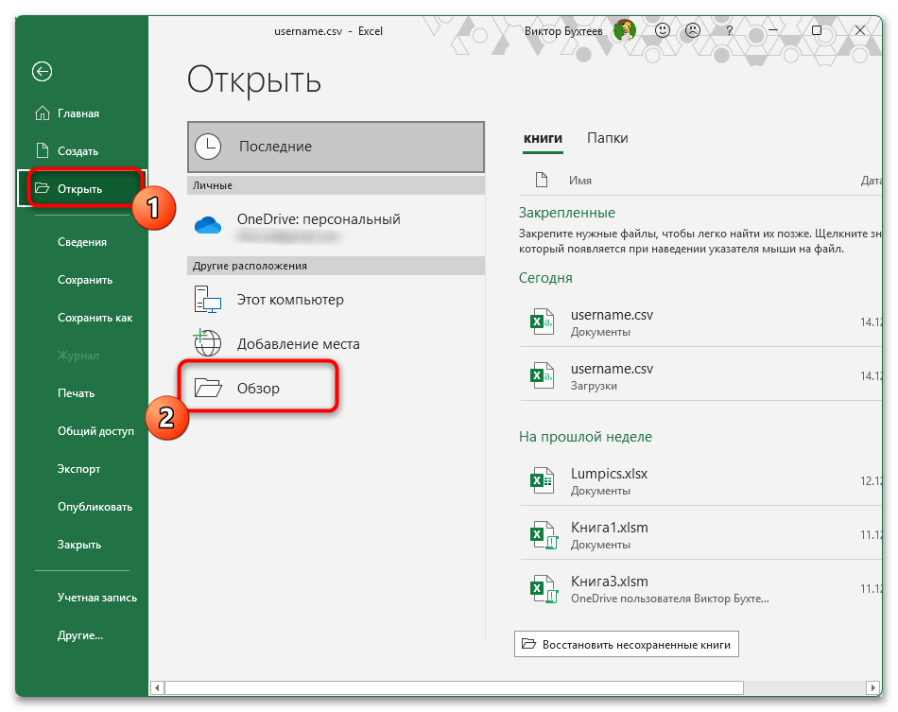Click the horizontal scrollbar right arrow
Image resolution: width=898 pixels, height=712 pixels.
point(872,687)
